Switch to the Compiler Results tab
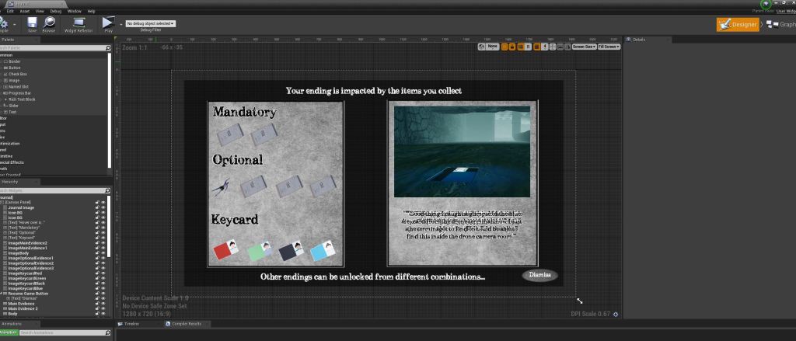The height and width of the screenshot is (341, 796). (x=185, y=323)
